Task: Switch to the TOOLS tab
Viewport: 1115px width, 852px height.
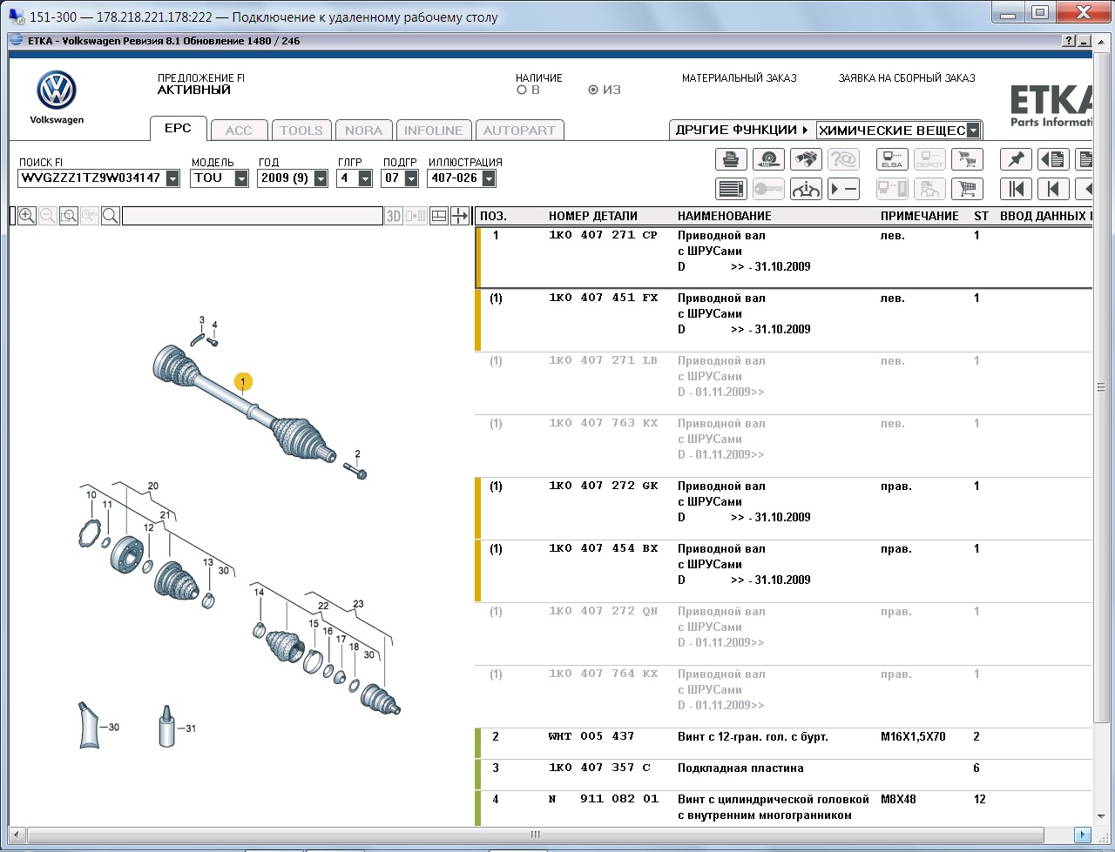Action: coord(301,131)
